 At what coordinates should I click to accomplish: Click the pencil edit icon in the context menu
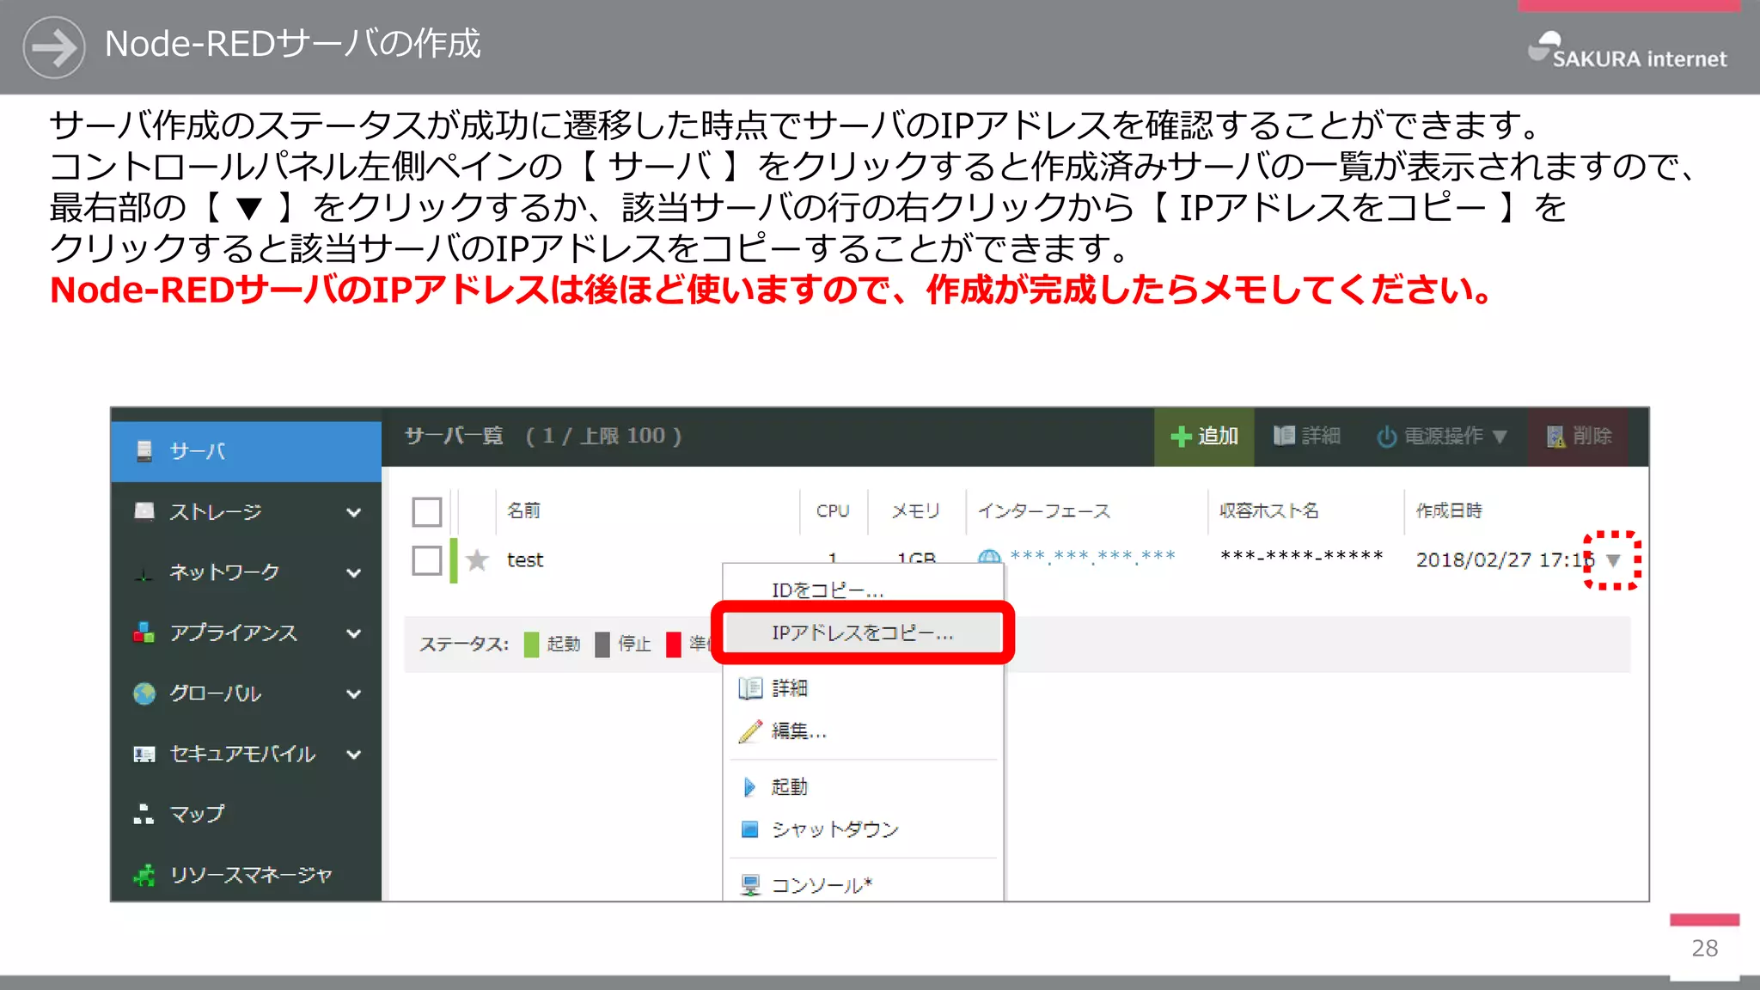coord(750,731)
